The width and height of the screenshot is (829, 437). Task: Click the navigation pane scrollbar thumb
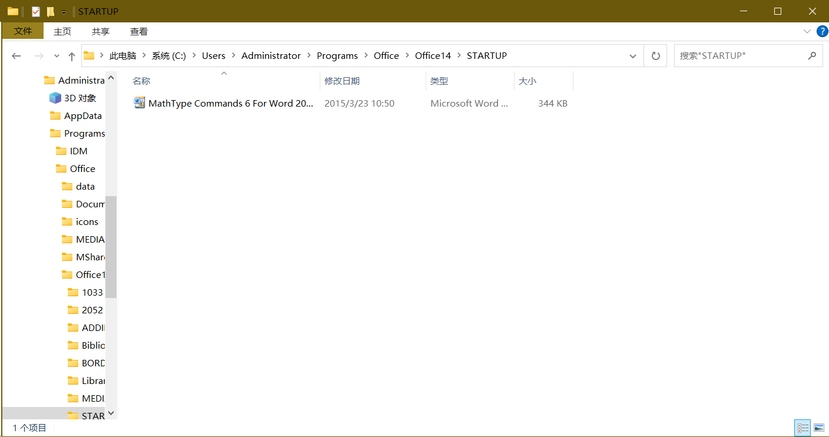[111, 247]
